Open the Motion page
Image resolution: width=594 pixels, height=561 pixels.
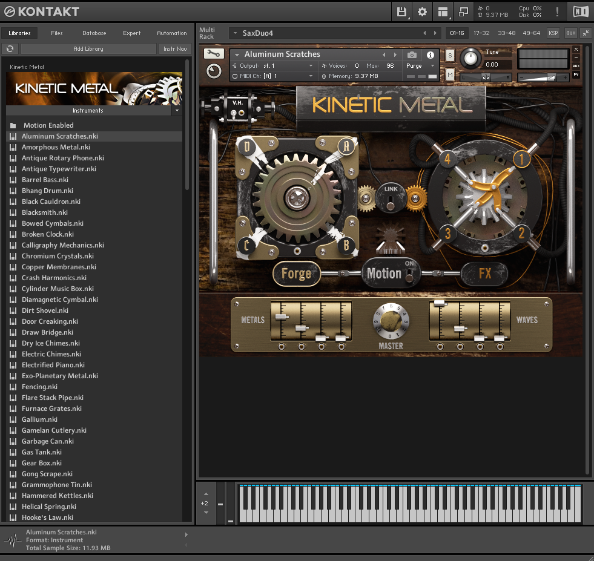pyautogui.click(x=384, y=274)
